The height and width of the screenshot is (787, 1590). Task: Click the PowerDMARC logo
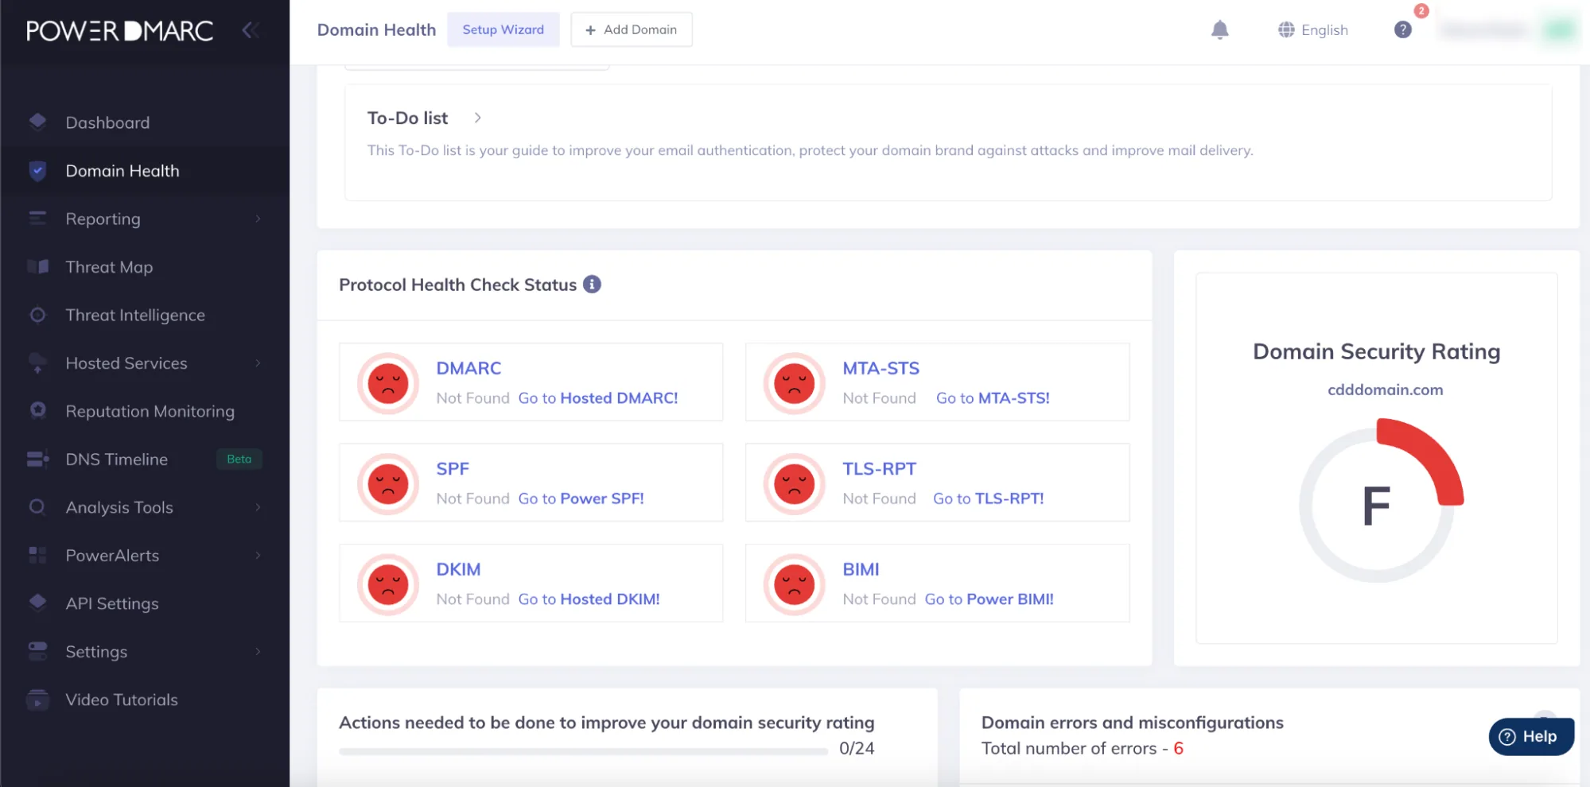tap(119, 30)
